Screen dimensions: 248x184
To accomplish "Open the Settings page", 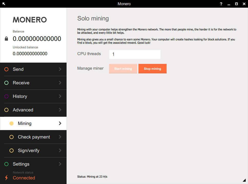I will (33, 164).
